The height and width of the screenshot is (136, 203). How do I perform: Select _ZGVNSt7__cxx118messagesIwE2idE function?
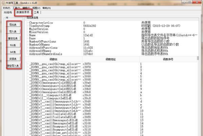pos(53,123)
